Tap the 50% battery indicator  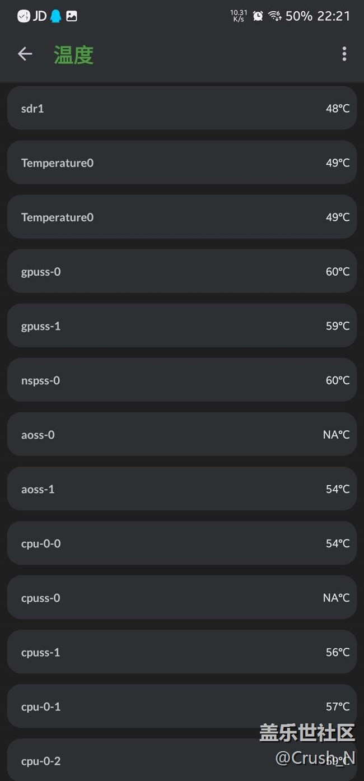[x=298, y=16]
